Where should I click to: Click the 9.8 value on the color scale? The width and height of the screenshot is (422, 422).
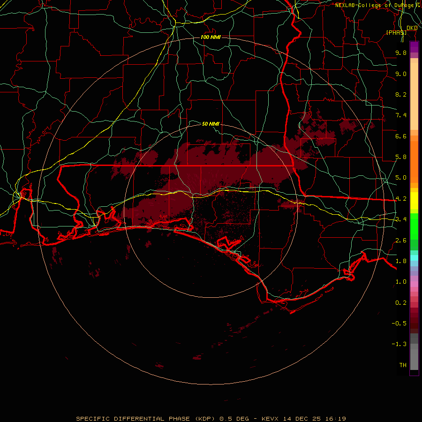pos(401,53)
